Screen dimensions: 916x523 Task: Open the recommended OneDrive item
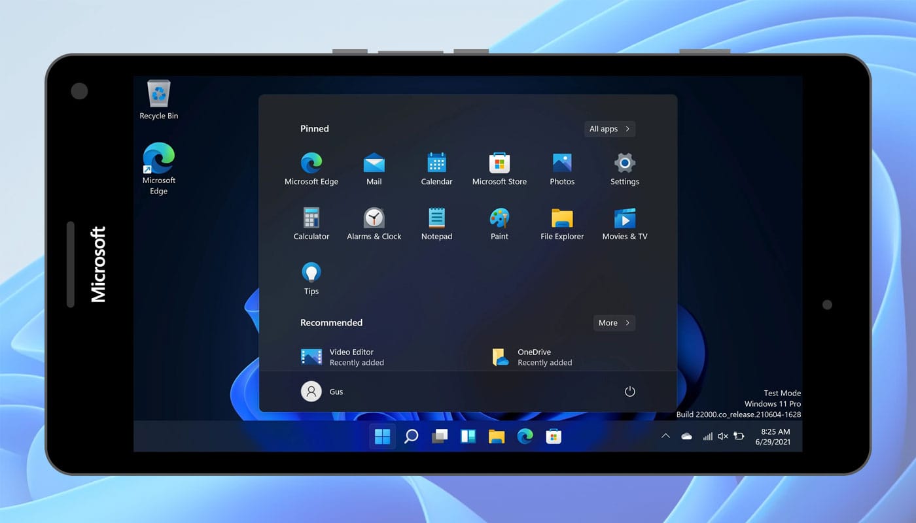point(532,357)
